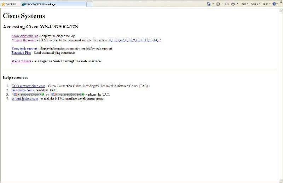Viewport: 283px width, 183px height.
Task: Click the cs-html@cisco.com email link
Action: coord(25,99)
